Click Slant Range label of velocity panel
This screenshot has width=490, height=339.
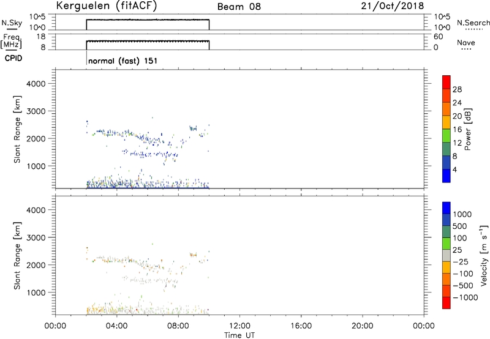17,256
